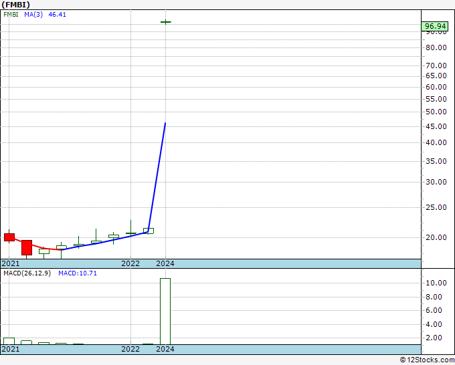Viewport: 455px width, 365px height.
Task: Click the 35.00 price axis label
Action: [436, 161]
